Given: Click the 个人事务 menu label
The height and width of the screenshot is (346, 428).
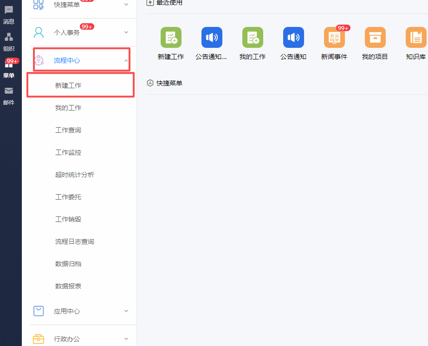Looking at the screenshot, I should pyautogui.click(x=67, y=33).
